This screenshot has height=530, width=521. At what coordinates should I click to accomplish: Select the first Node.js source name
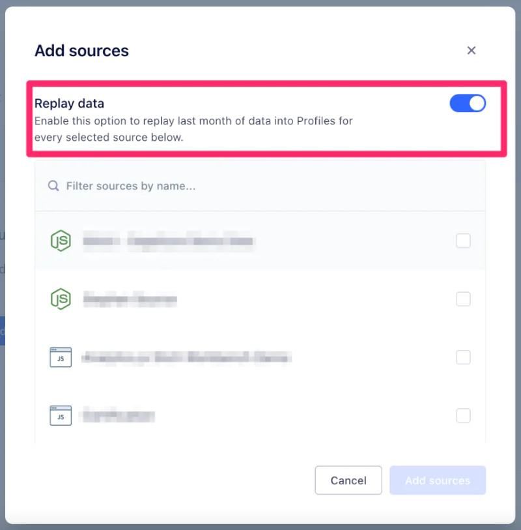coord(168,241)
